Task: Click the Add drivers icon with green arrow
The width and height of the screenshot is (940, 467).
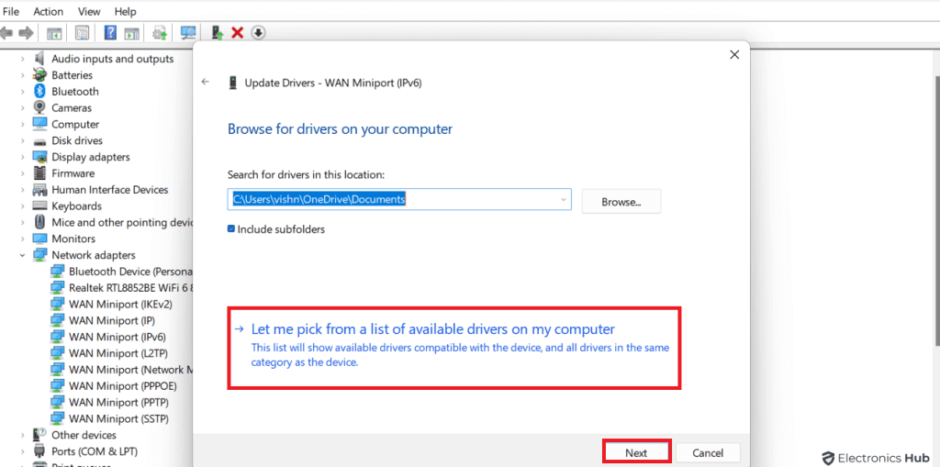Action: pos(218,32)
